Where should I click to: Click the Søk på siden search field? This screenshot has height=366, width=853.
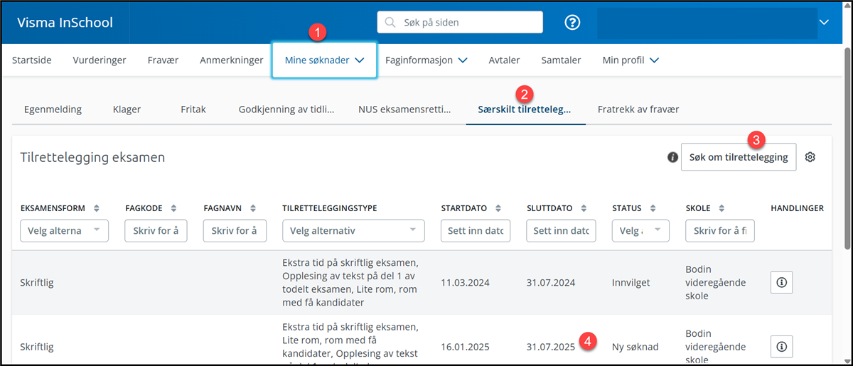click(x=460, y=23)
